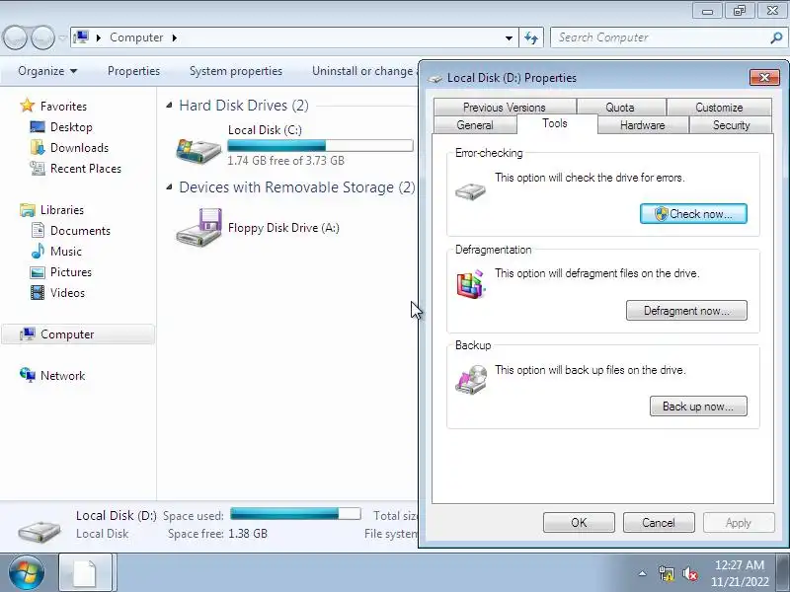Click the Computer icon in the navigation pane

[x=28, y=334]
